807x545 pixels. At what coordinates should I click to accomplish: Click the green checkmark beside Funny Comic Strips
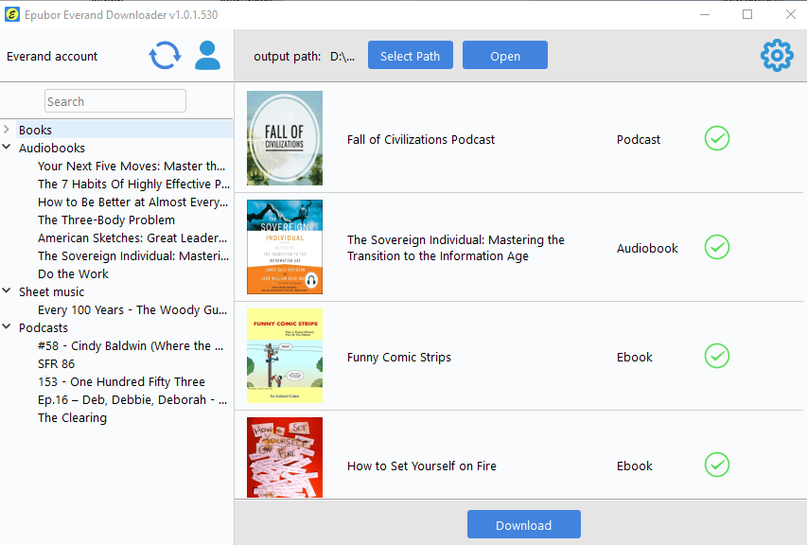717,357
